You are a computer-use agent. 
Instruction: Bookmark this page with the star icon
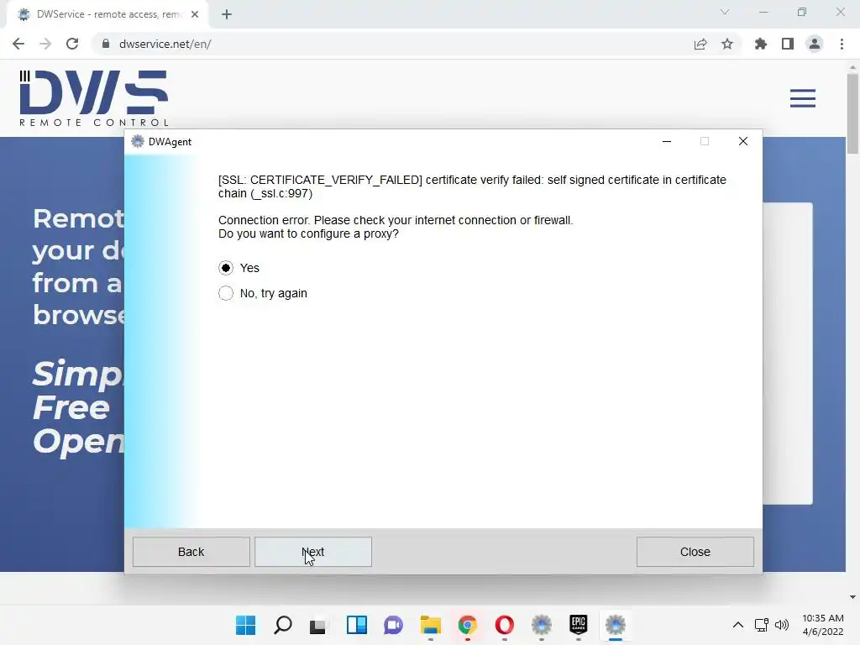tap(727, 44)
